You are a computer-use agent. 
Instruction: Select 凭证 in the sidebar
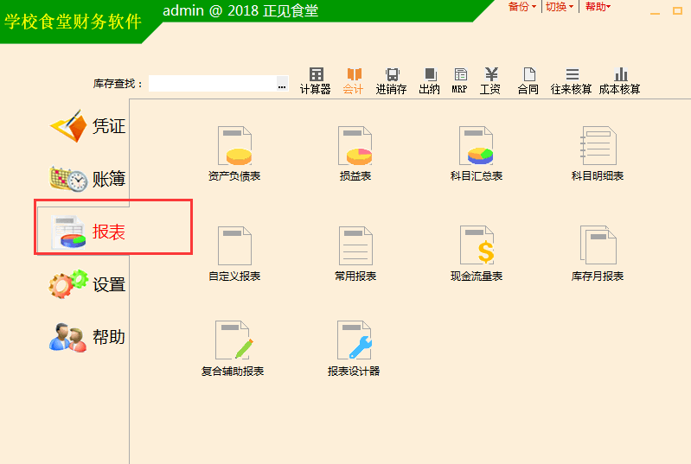pos(87,126)
